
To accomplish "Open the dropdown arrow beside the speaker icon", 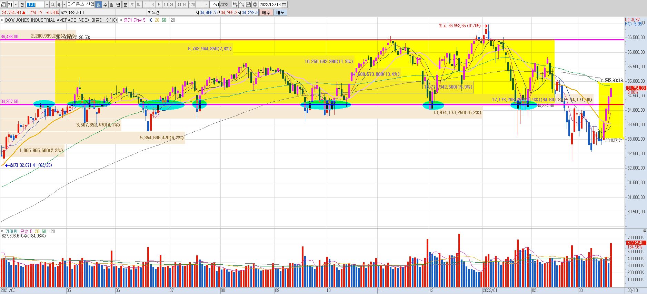I will coord(64,4).
